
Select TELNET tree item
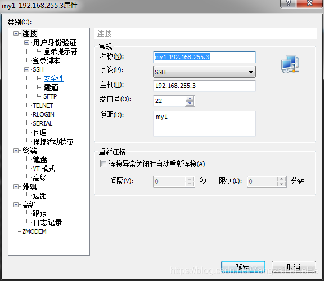(43, 105)
